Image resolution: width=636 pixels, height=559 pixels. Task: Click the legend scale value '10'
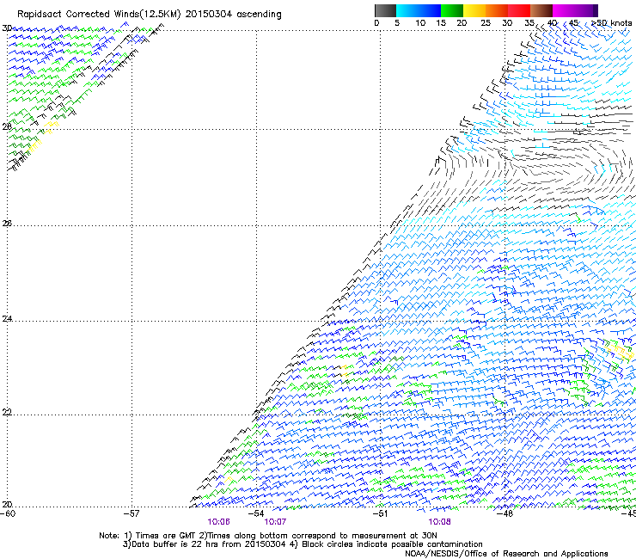click(420, 23)
